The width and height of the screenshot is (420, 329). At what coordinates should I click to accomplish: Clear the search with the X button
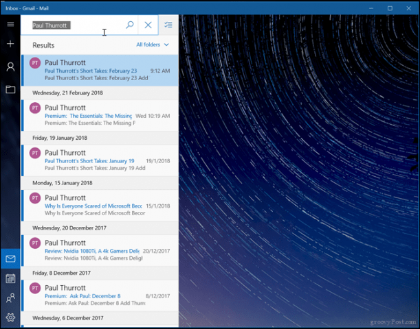148,25
